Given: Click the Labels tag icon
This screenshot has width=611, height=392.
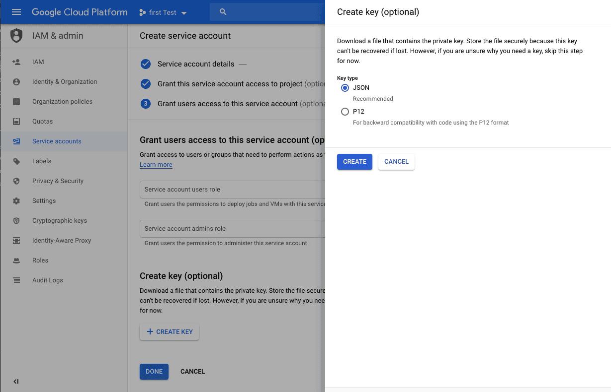Looking at the screenshot, I should [x=16, y=161].
